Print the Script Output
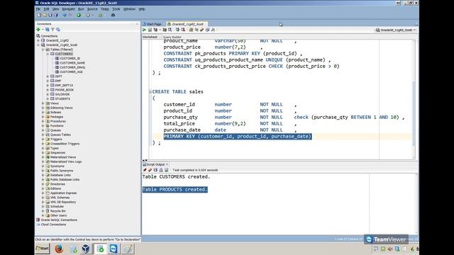454x255 pixels. [x=161, y=170]
